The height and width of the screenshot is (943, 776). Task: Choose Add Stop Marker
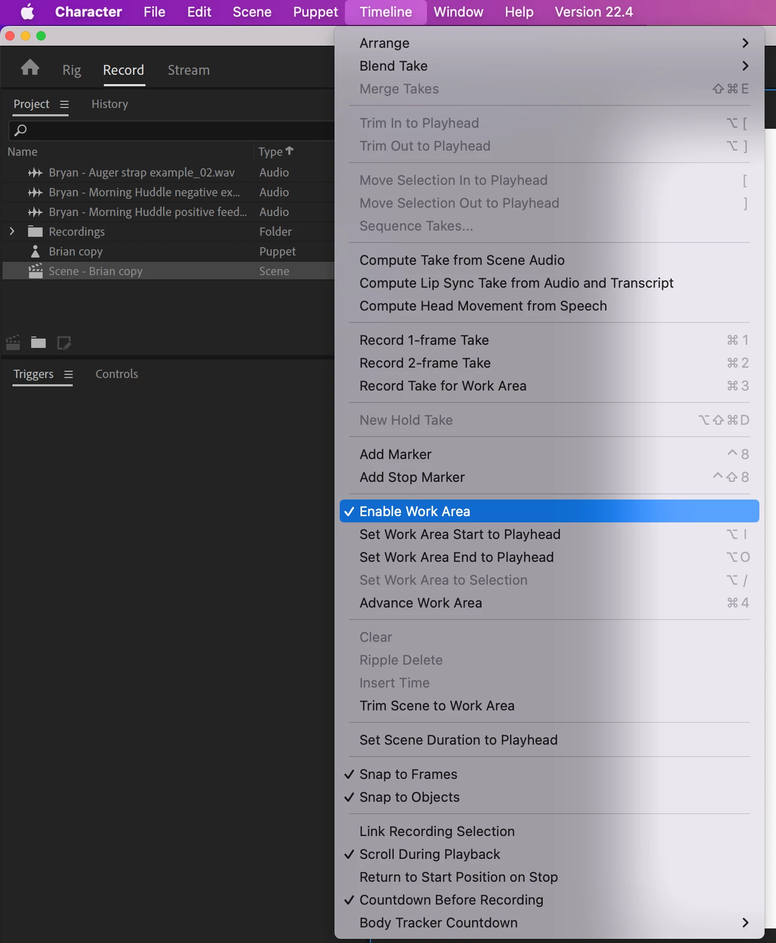pyautogui.click(x=549, y=477)
